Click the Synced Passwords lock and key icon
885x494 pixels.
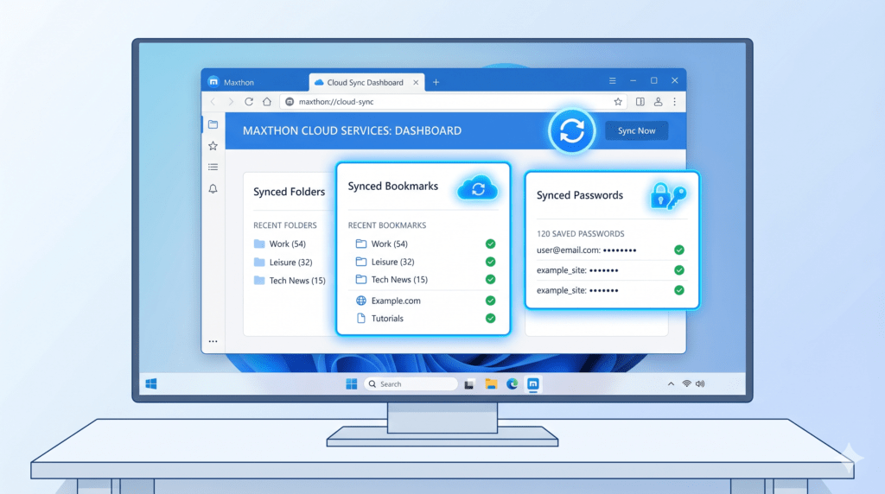tap(668, 196)
